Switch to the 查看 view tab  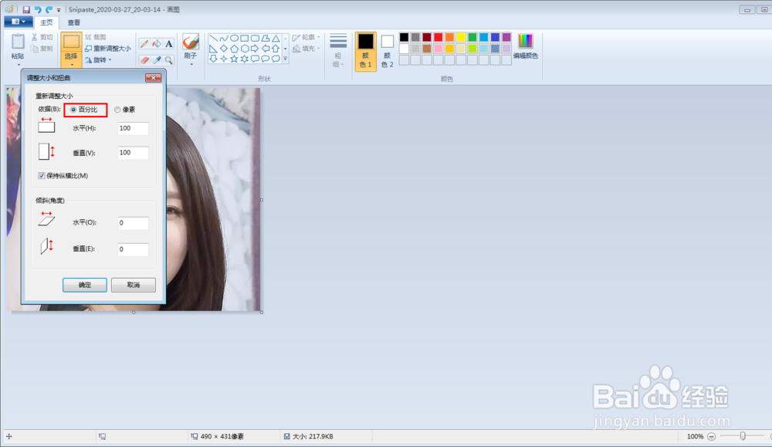click(74, 22)
